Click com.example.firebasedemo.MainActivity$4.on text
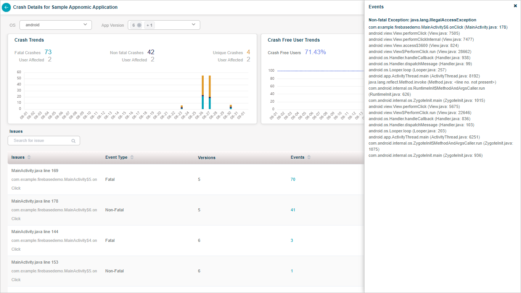Image resolution: width=521 pixels, height=293 pixels. (54, 240)
